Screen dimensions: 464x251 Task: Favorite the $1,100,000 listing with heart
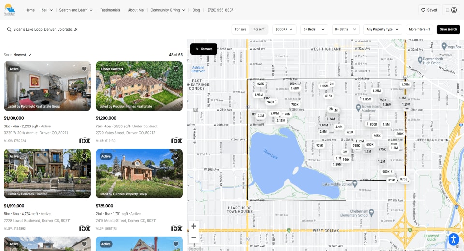(x=84, y=69)
